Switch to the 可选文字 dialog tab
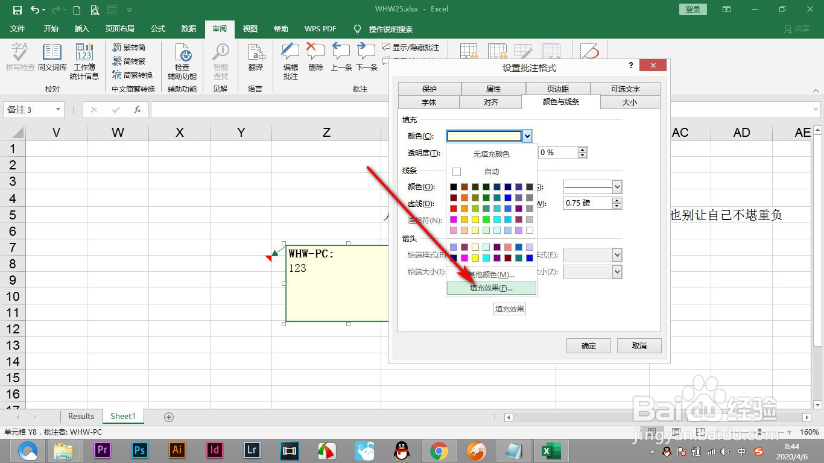Screen dimensions: 824x463 click(626, 89)
